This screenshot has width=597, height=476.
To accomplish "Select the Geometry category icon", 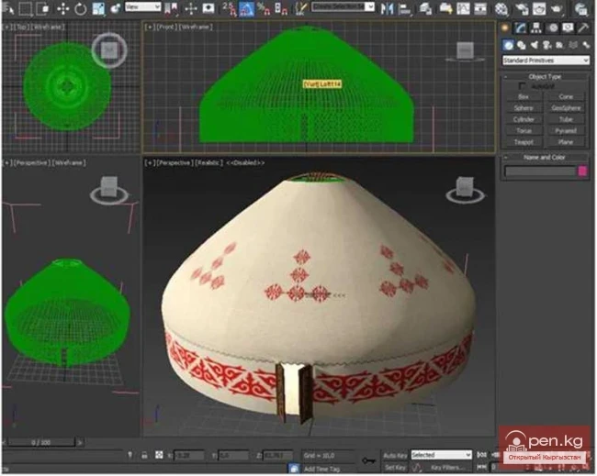I will (x=507, y=44).
